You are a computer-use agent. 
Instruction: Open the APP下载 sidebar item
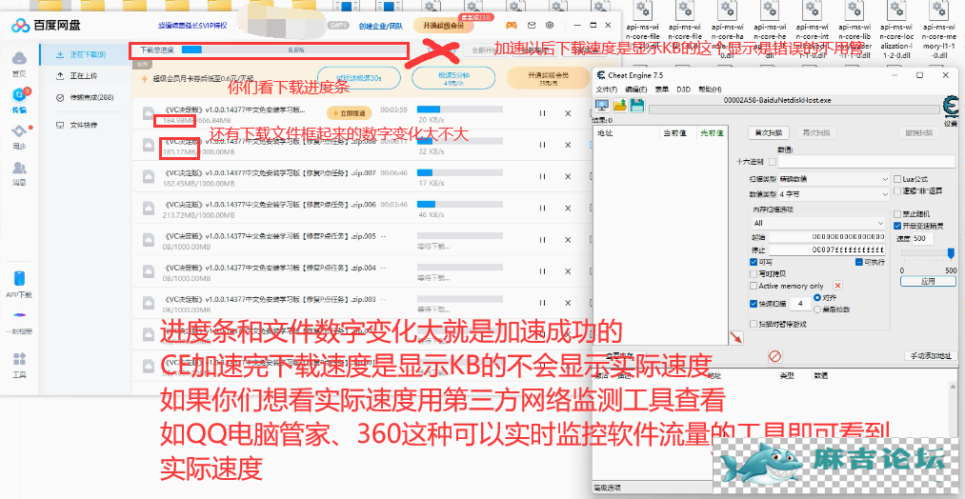point(20,285)
